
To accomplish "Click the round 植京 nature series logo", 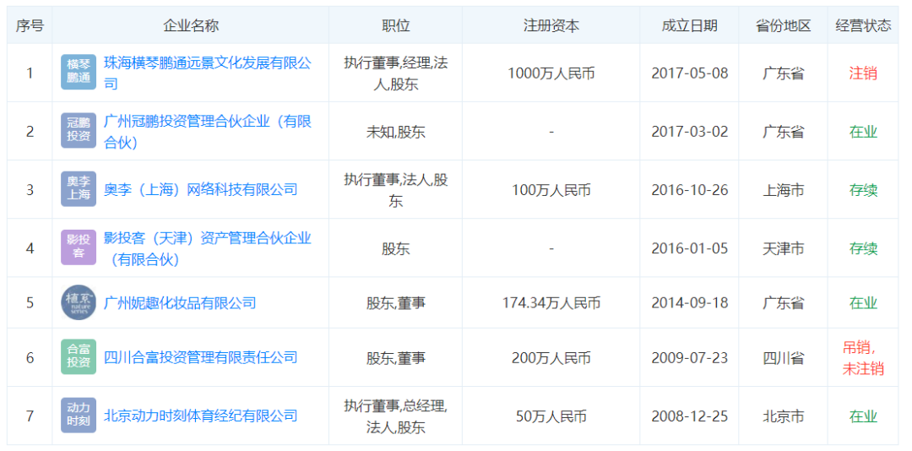I will click(79, 302).
